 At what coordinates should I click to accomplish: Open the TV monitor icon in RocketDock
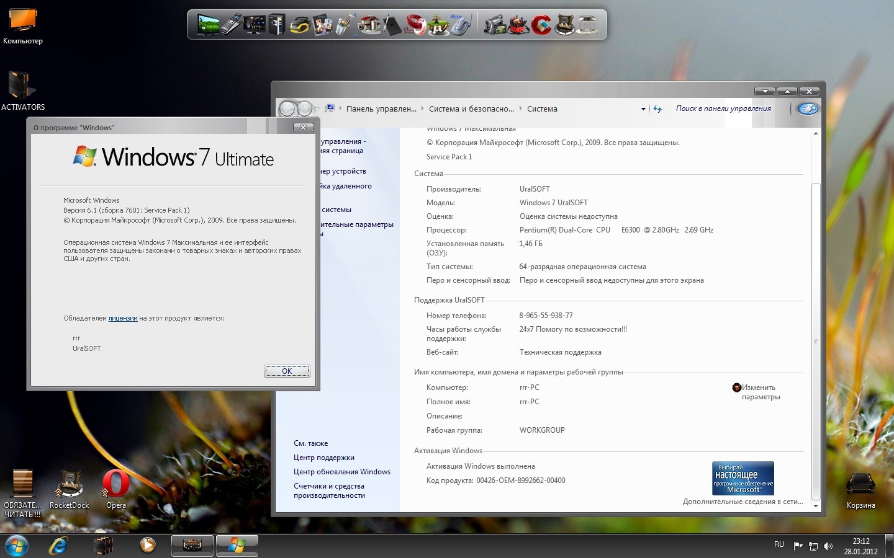pos(209,24)
